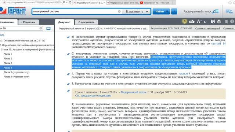
Task: Click comment icon beside paragraph 4
Action: (x=68, y=74)
